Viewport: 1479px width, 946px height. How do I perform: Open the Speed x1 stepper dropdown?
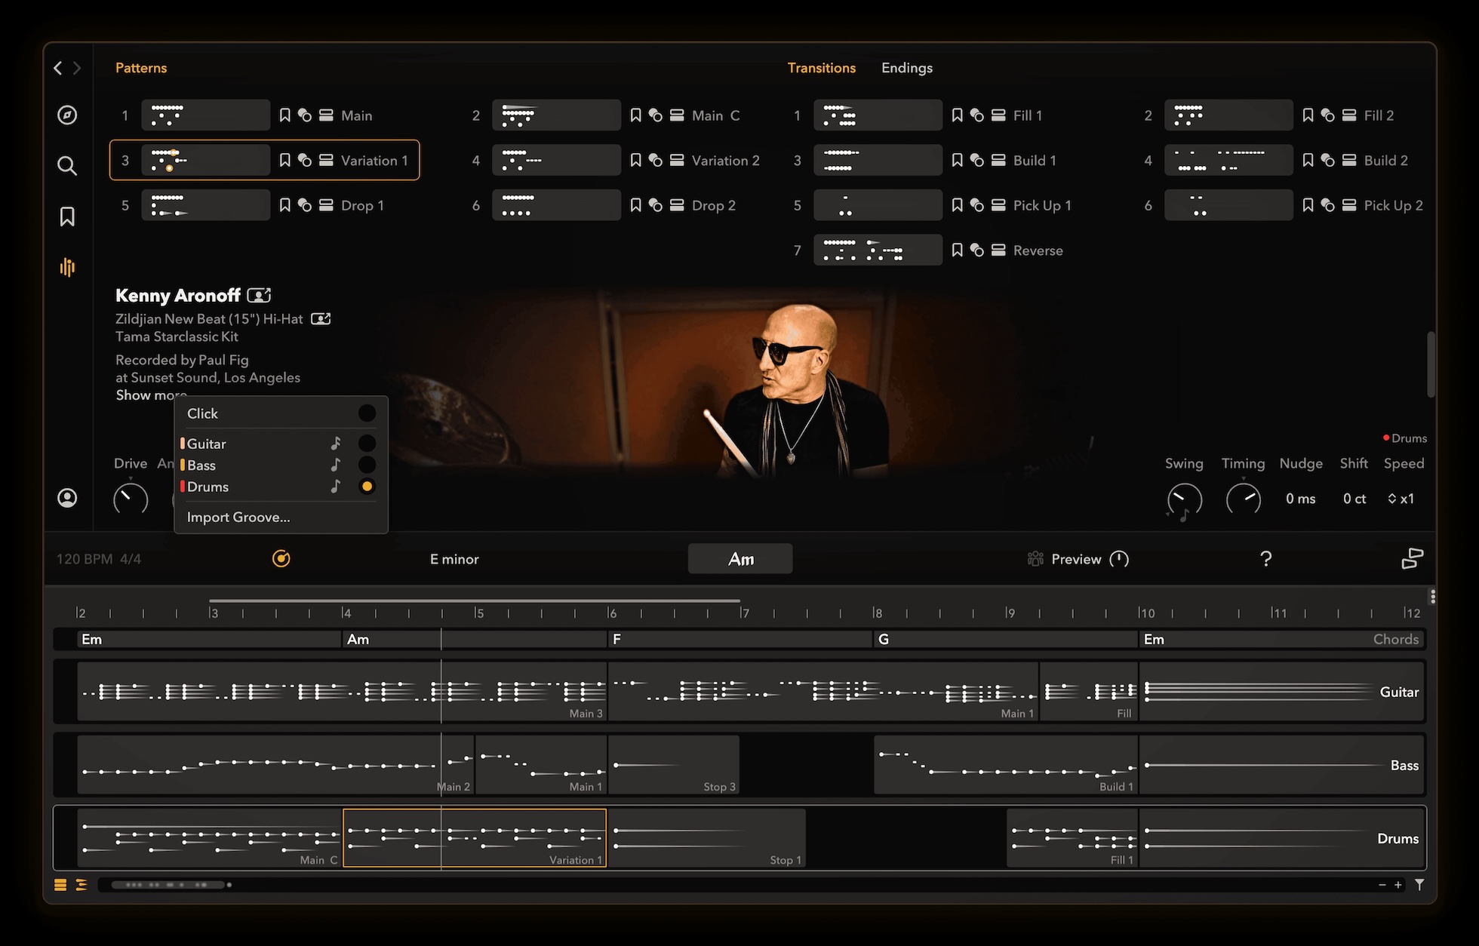(1401, 499)
